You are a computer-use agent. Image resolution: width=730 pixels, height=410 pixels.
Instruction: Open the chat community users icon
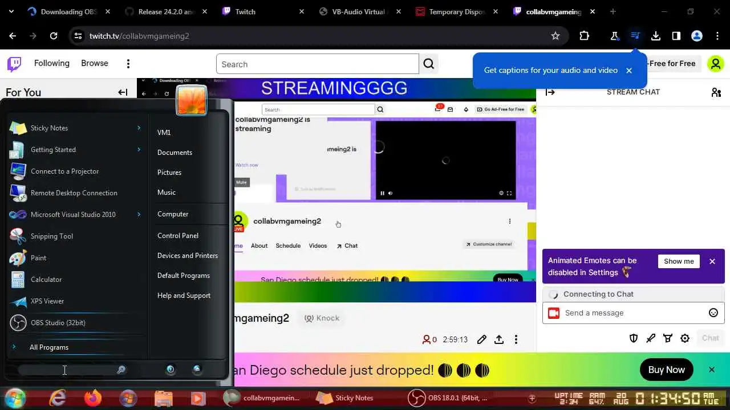tap(716, 92)
